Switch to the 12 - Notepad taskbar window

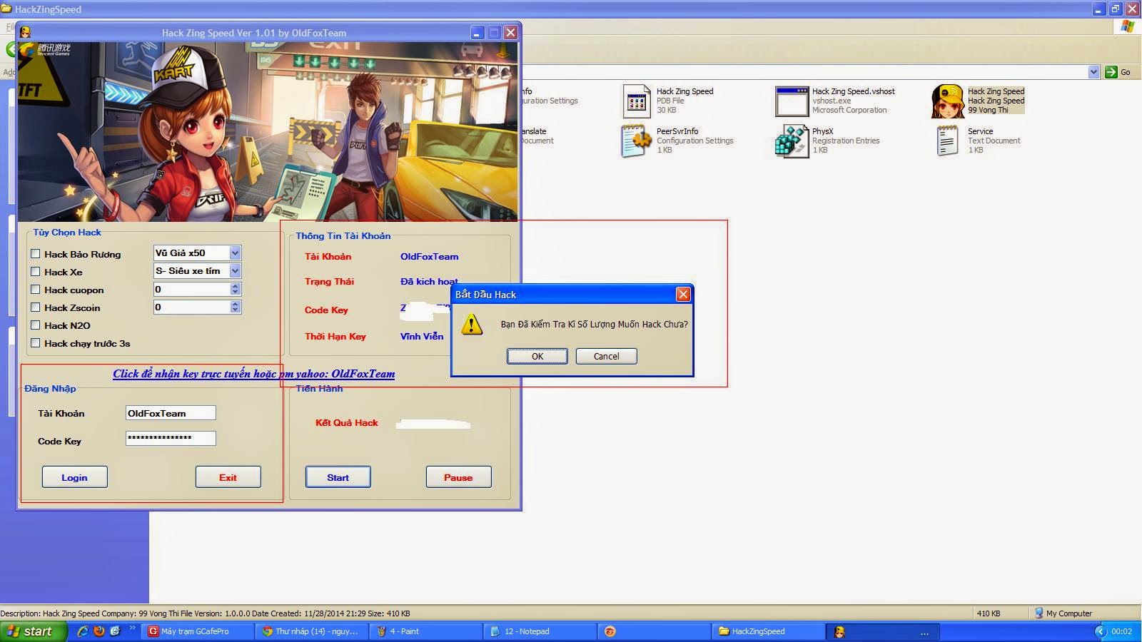point(541,631)
